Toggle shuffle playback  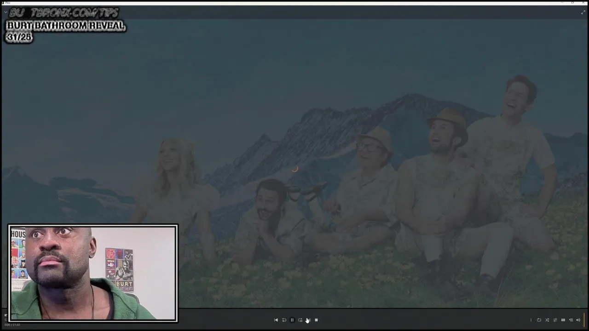tap(547, 320)
